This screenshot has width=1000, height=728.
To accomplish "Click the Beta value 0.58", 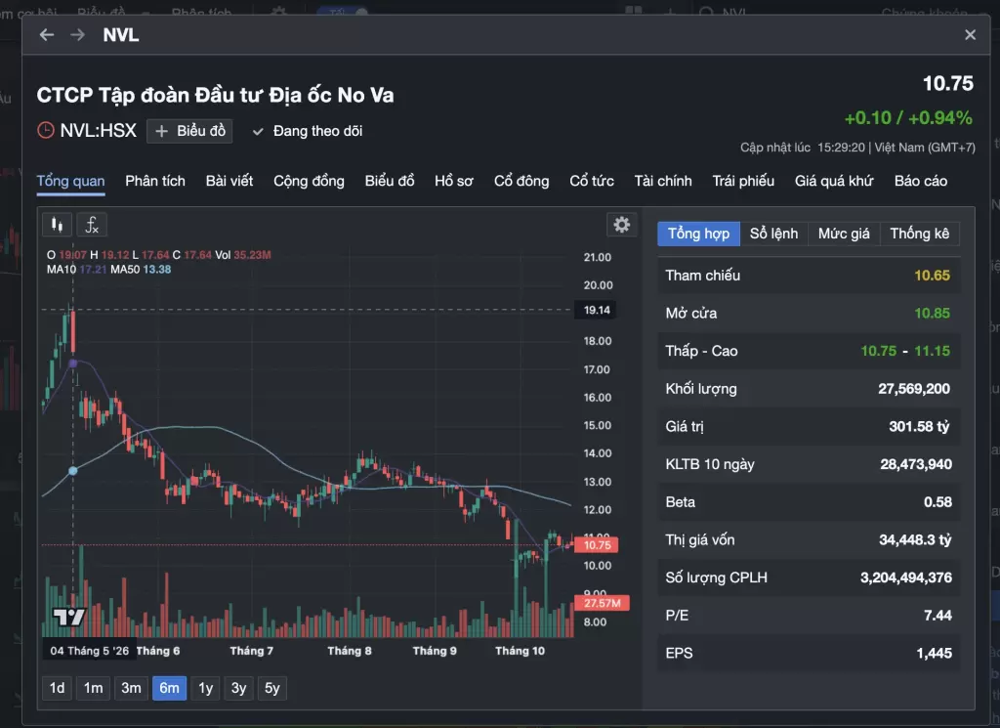I will [x=937, y=502].
